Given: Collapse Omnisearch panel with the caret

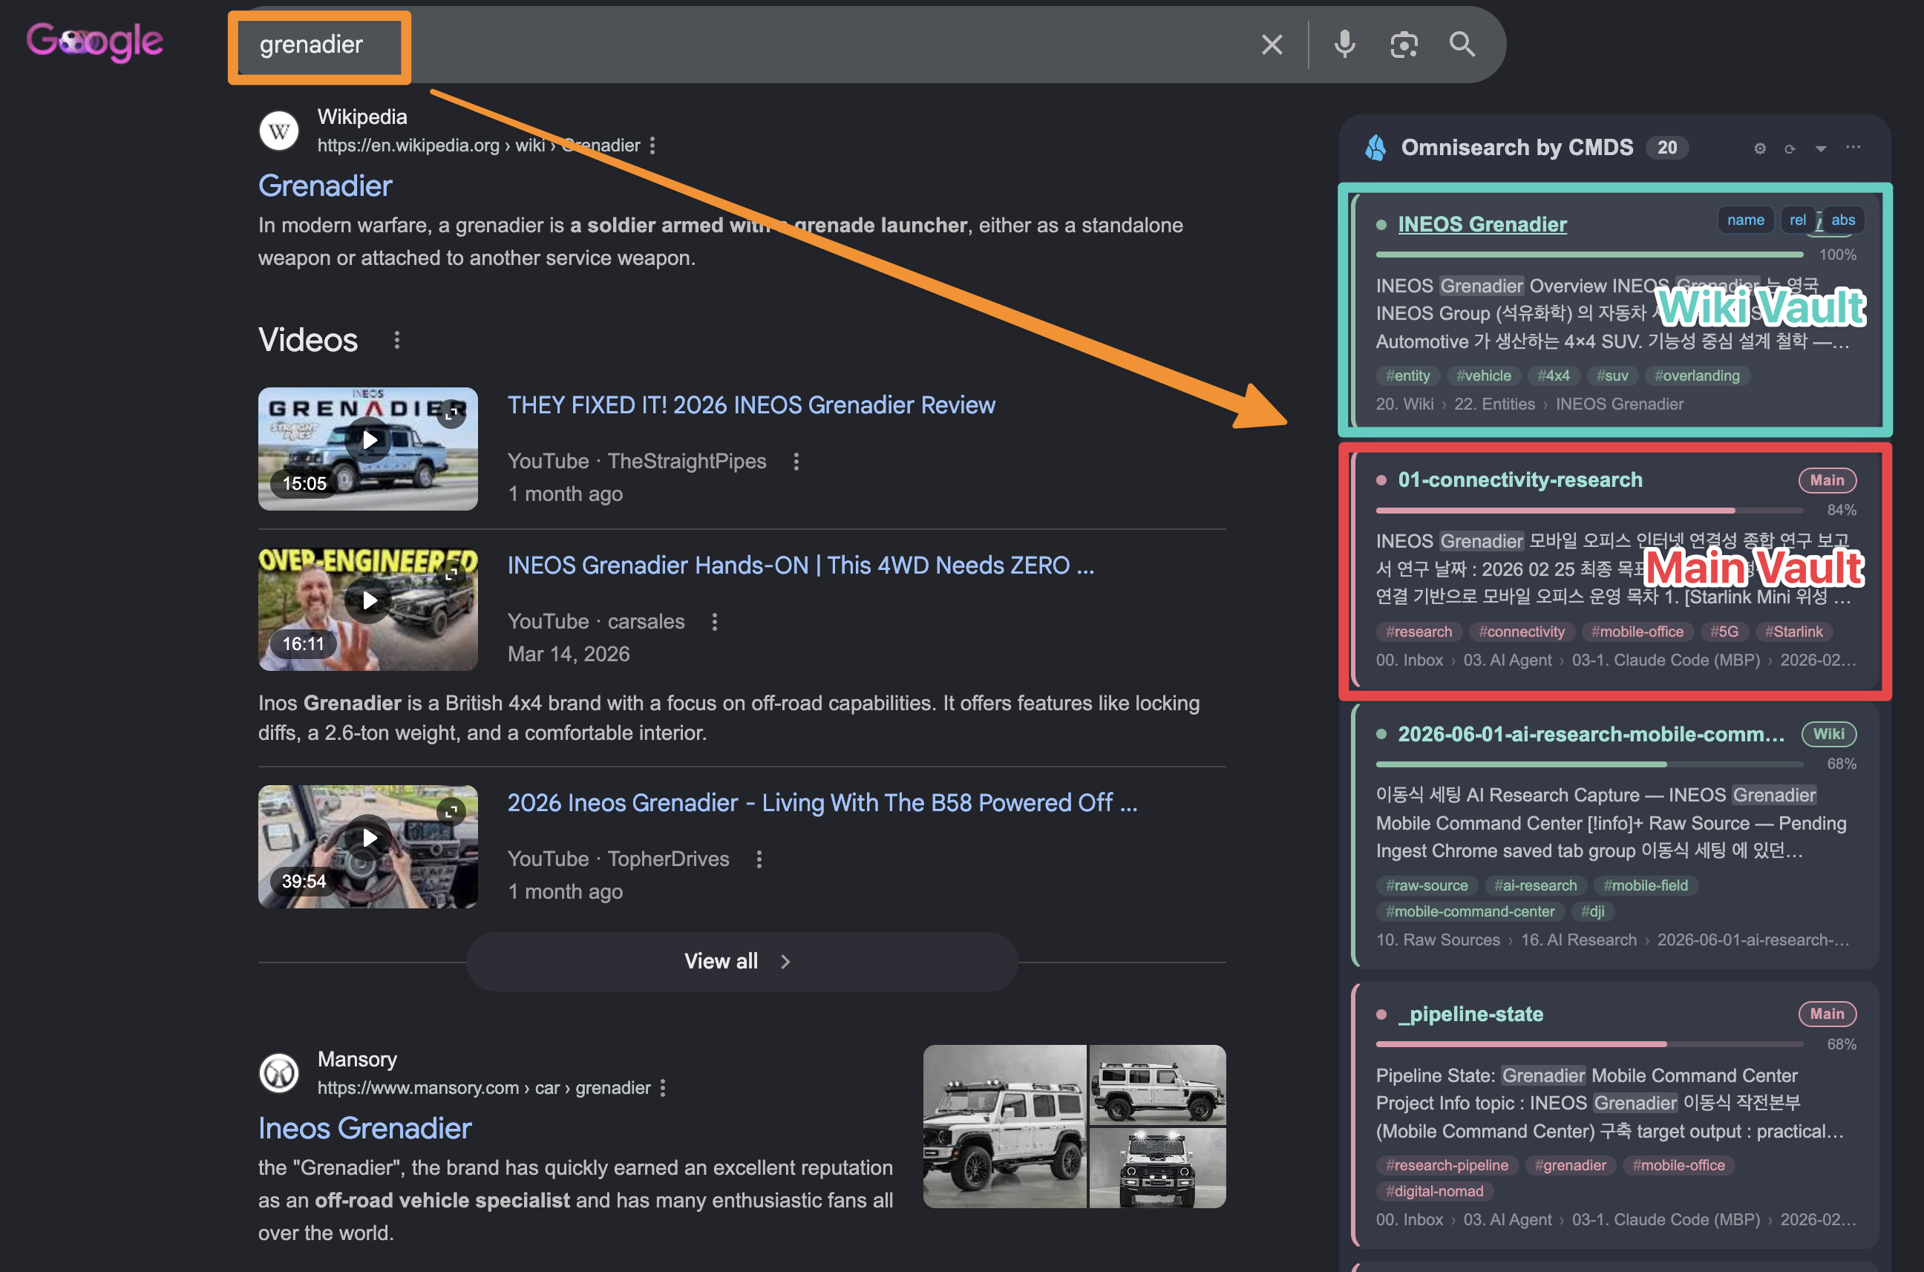Looking at the screenshot, I should (x=1821, y=148).
